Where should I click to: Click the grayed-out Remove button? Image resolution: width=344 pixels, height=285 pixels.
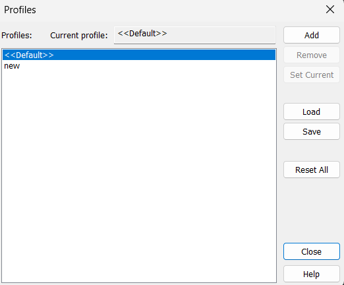point(312,55)
